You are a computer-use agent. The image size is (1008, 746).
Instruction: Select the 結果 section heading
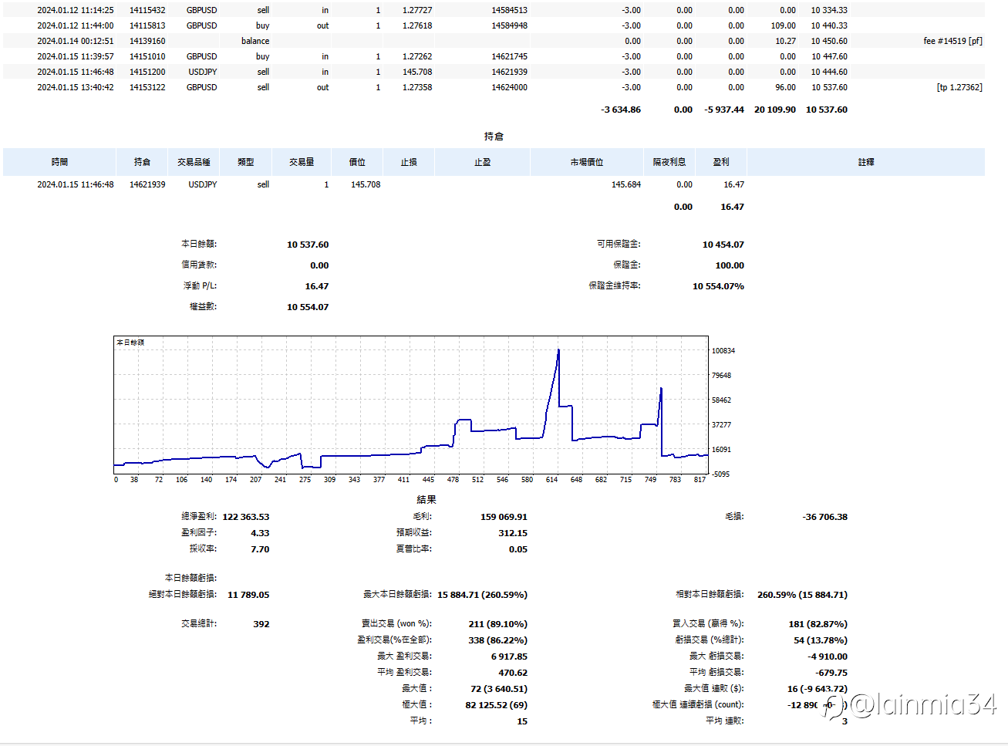pyautogui.click(x=426, y=499)
